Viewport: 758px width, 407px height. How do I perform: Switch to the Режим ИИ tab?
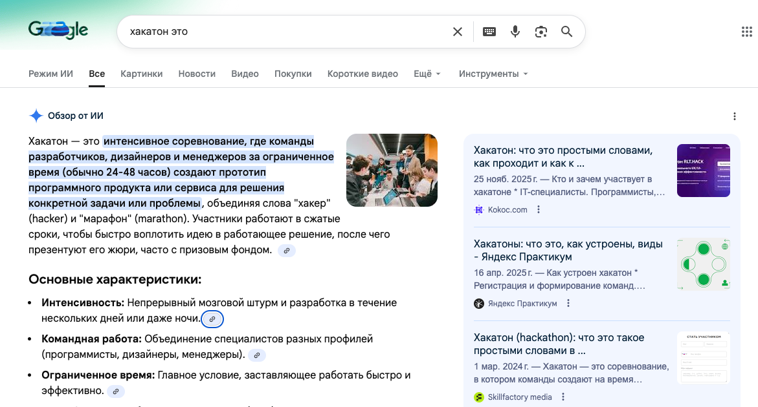[50, 74]
